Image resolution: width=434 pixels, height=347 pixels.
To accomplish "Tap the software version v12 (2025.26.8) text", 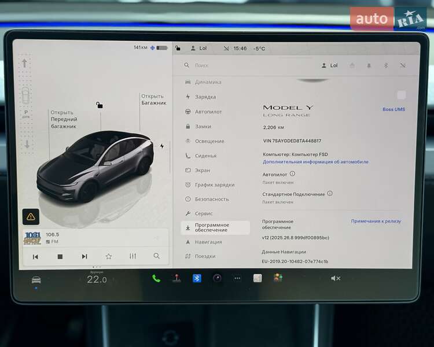I will pyautogui.click(x=295, y=238).
